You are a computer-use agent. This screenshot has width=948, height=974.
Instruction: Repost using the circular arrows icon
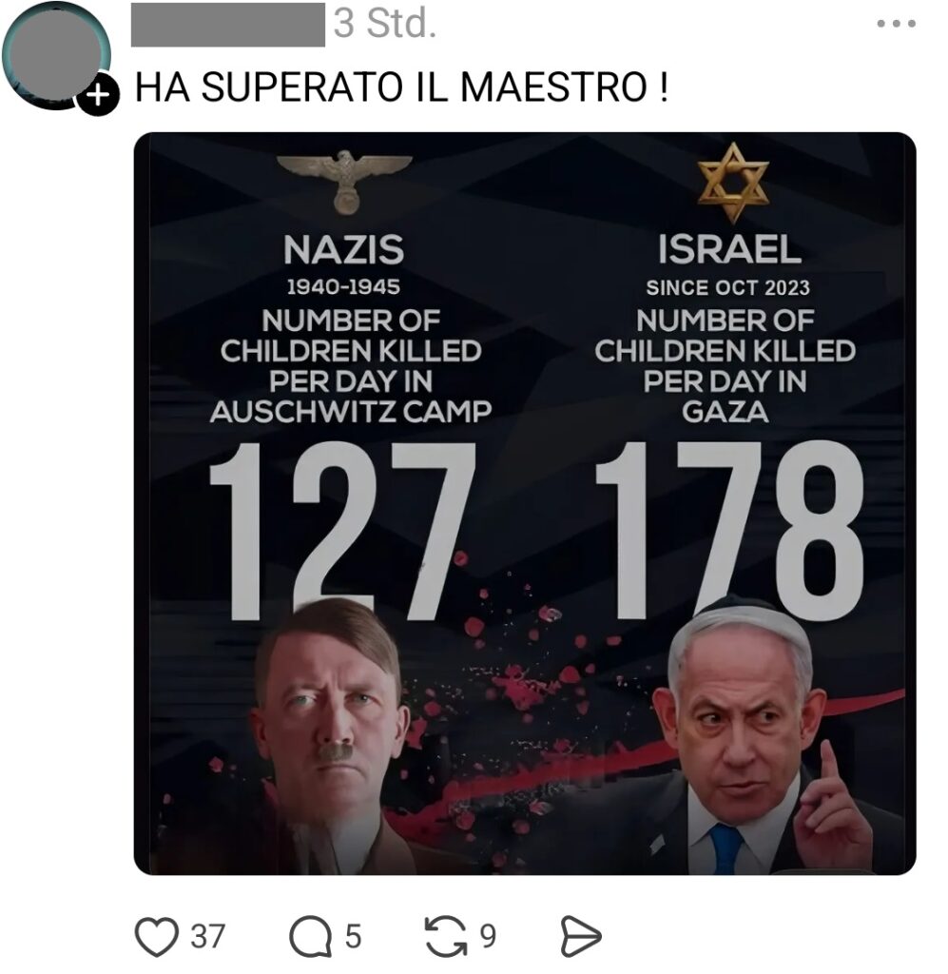[x=446, y=936]
